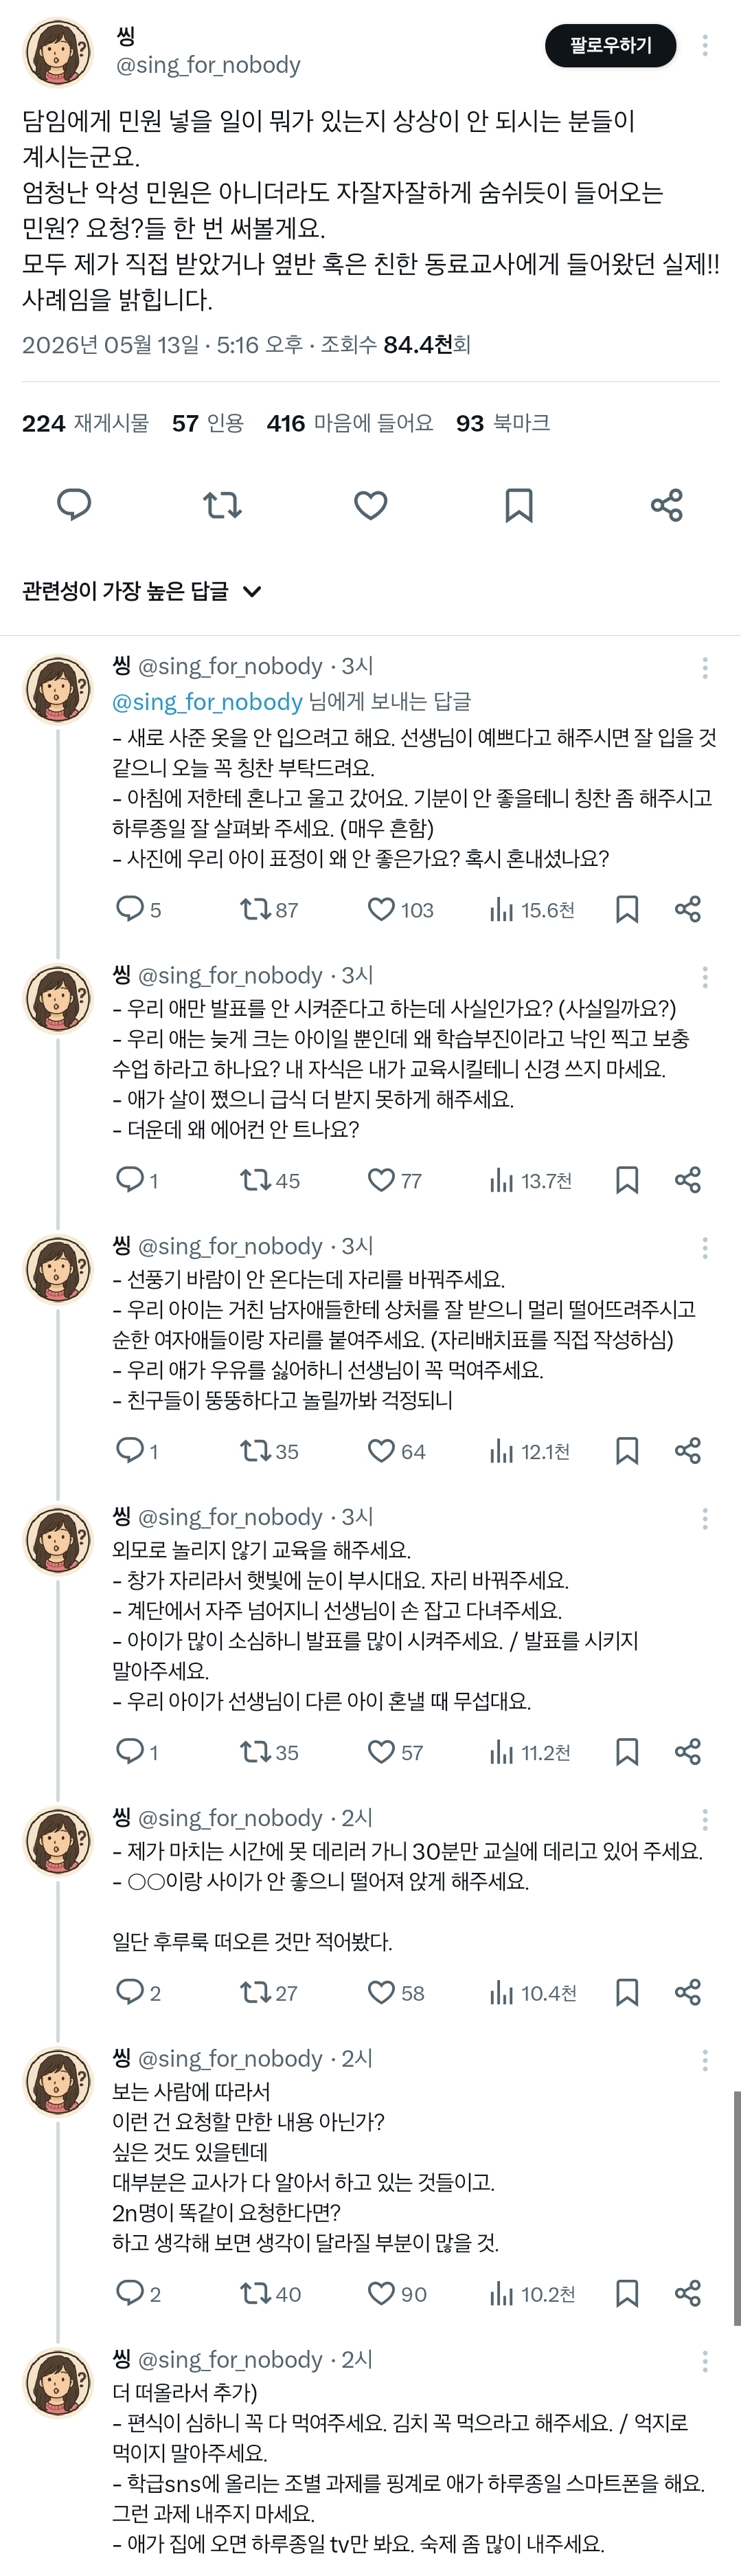The width and height of the screenshot is (741, 2576).
Task: Retweet the reply with 87 reposts
Action: [x=269, y=909]
